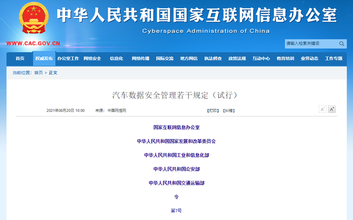Go to the 教育培训 section
Screen dimensions: 353x220
click(286, 58)
